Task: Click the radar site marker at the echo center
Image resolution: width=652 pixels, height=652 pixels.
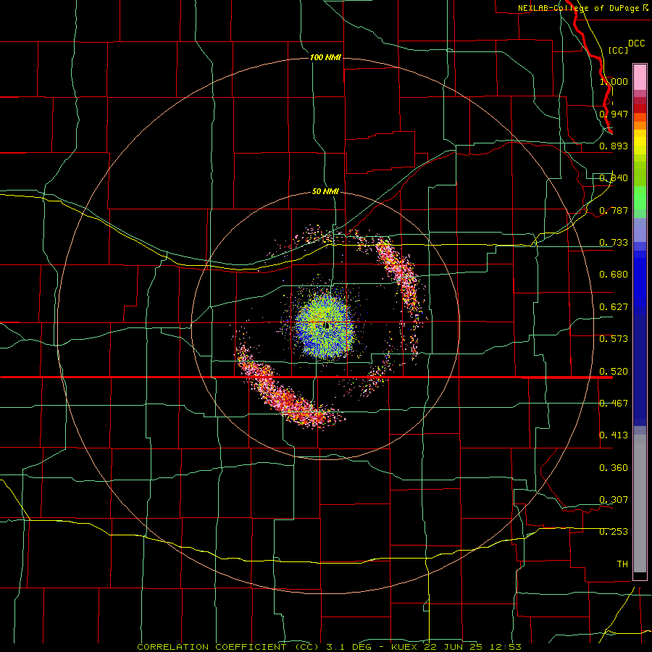Action: click(x=327, y=326)
